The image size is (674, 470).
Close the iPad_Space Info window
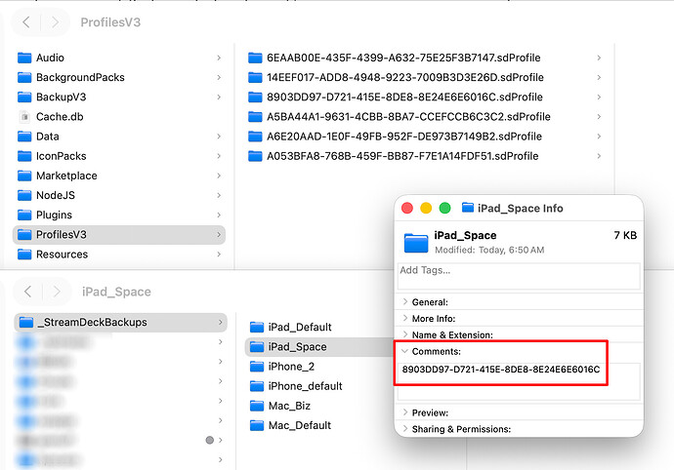pyautogui.click(x=407, y=208)
